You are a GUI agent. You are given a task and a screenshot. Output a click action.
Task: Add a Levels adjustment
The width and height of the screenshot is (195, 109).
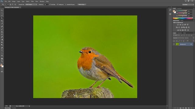pyautogui.click(x=180, y=25)
